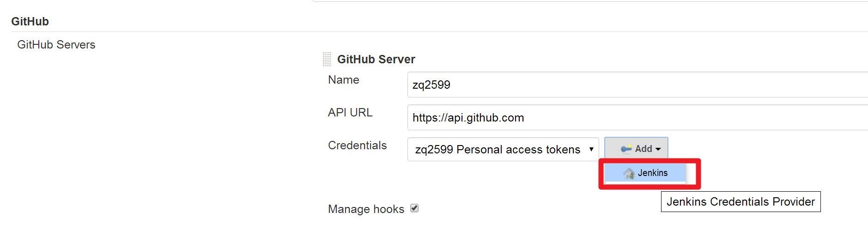Image resolution: width=868 pixels, height=243 pixels.
Task: Click the API URL label
Action: (x=350, y=113)
